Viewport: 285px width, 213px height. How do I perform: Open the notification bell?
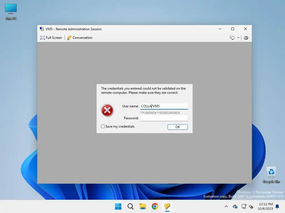[x=277, y=206]
